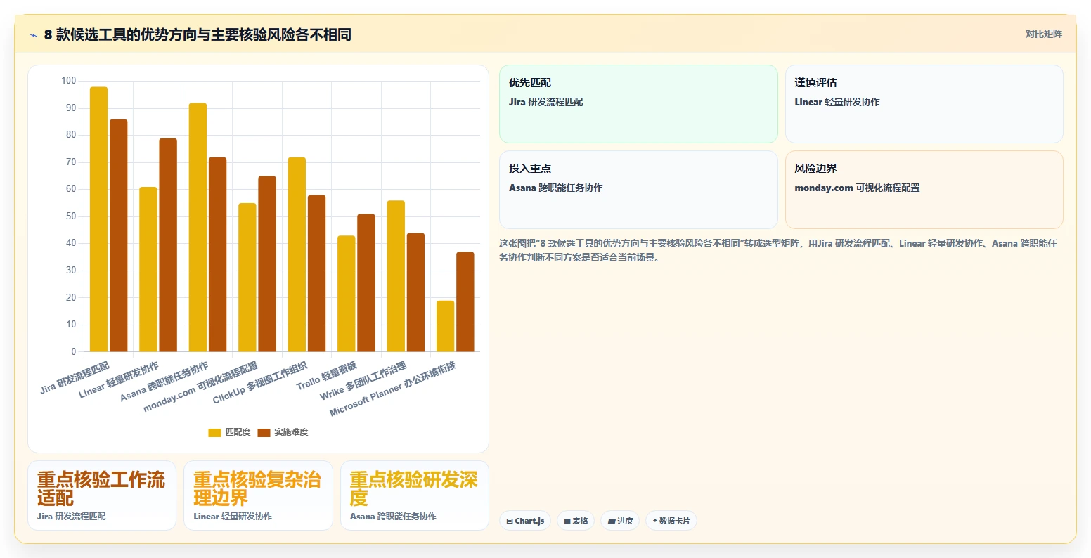The height and width of the screenshot is (558, 1091).
Task: Click the description paragraph starting with 这张图把
Action: pos(778,250)
